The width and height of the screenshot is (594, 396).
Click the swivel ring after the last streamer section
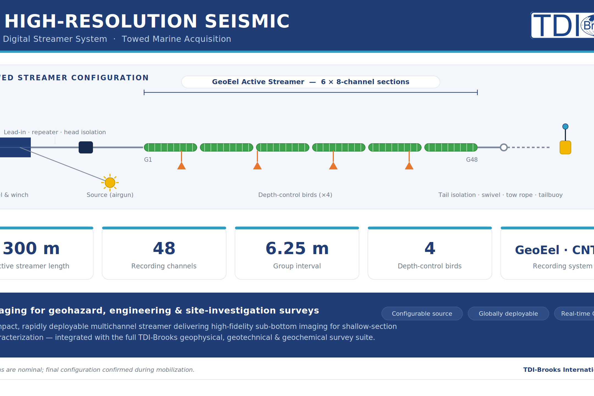(504, 147)
